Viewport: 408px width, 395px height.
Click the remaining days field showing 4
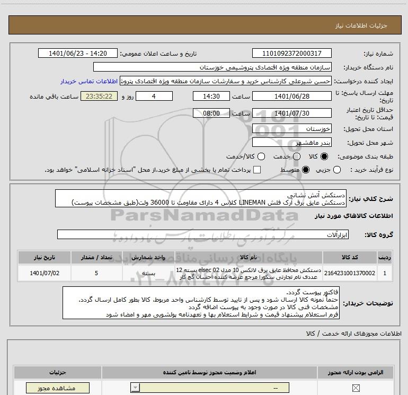coord(154,96)
